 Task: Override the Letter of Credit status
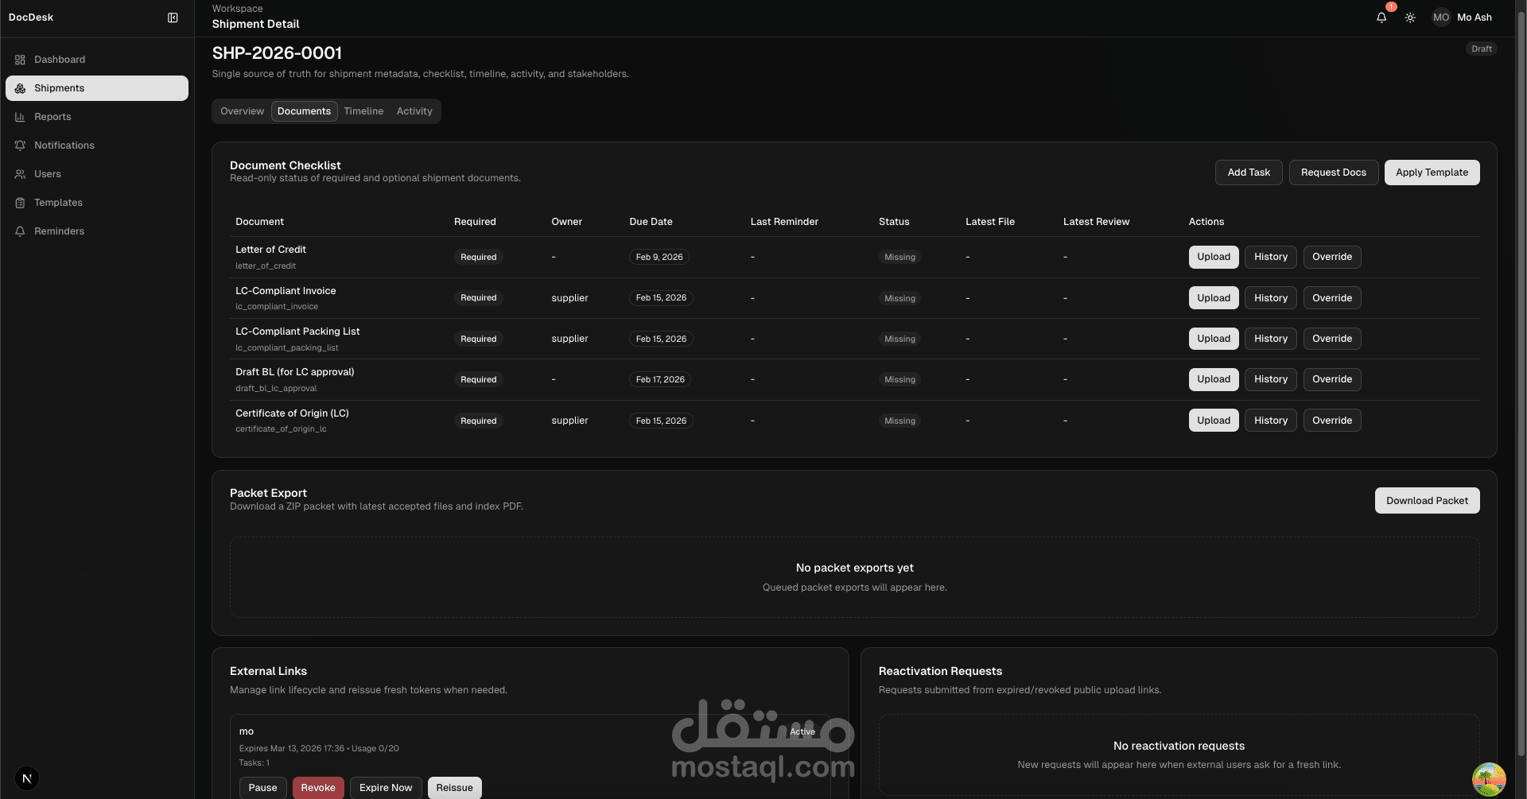coord(1332,257)
